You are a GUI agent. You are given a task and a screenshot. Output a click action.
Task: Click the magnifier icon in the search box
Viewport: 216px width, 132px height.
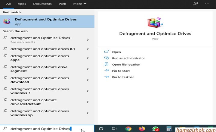(5, 129)
